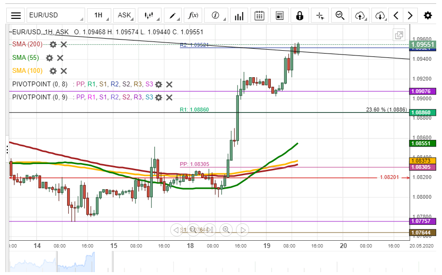Click the brown 1.07644 price tag
The image size is (442, 275).
423,233
